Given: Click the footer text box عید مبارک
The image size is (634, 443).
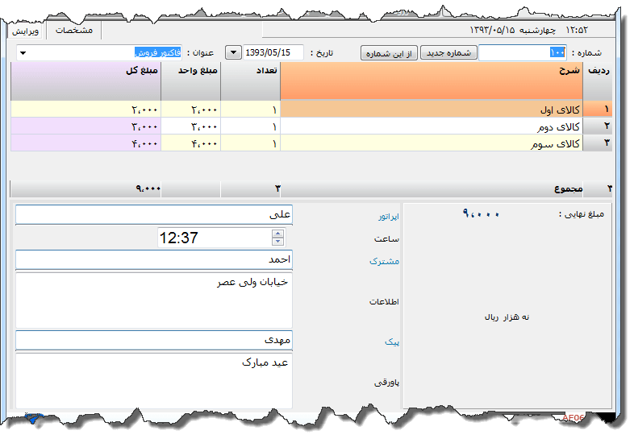Looking at the screenshot, I should pos(153,379).
